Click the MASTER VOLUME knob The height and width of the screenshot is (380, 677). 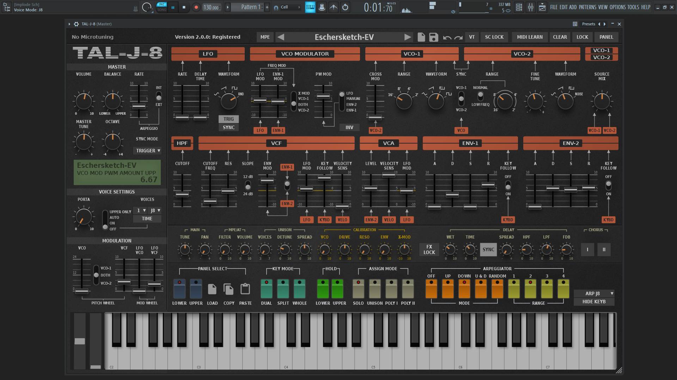pyautogui.click(x=84, y=101)
